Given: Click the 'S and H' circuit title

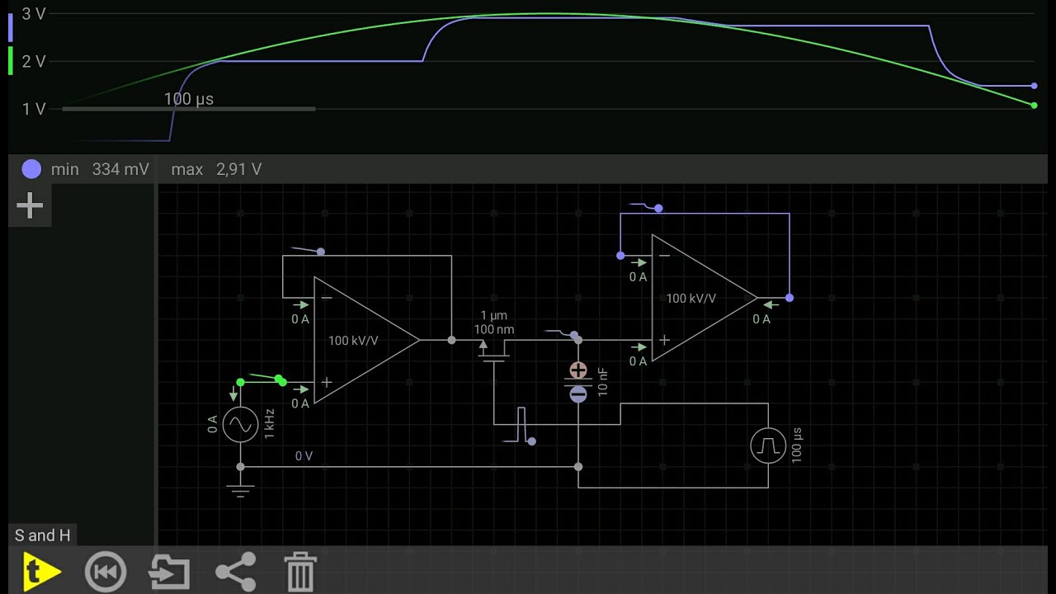Looking at the screenshot, I should (43, 535).
